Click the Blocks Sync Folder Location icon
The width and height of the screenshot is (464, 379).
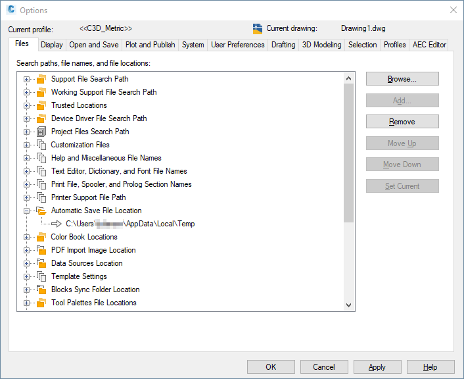(41, 290)
